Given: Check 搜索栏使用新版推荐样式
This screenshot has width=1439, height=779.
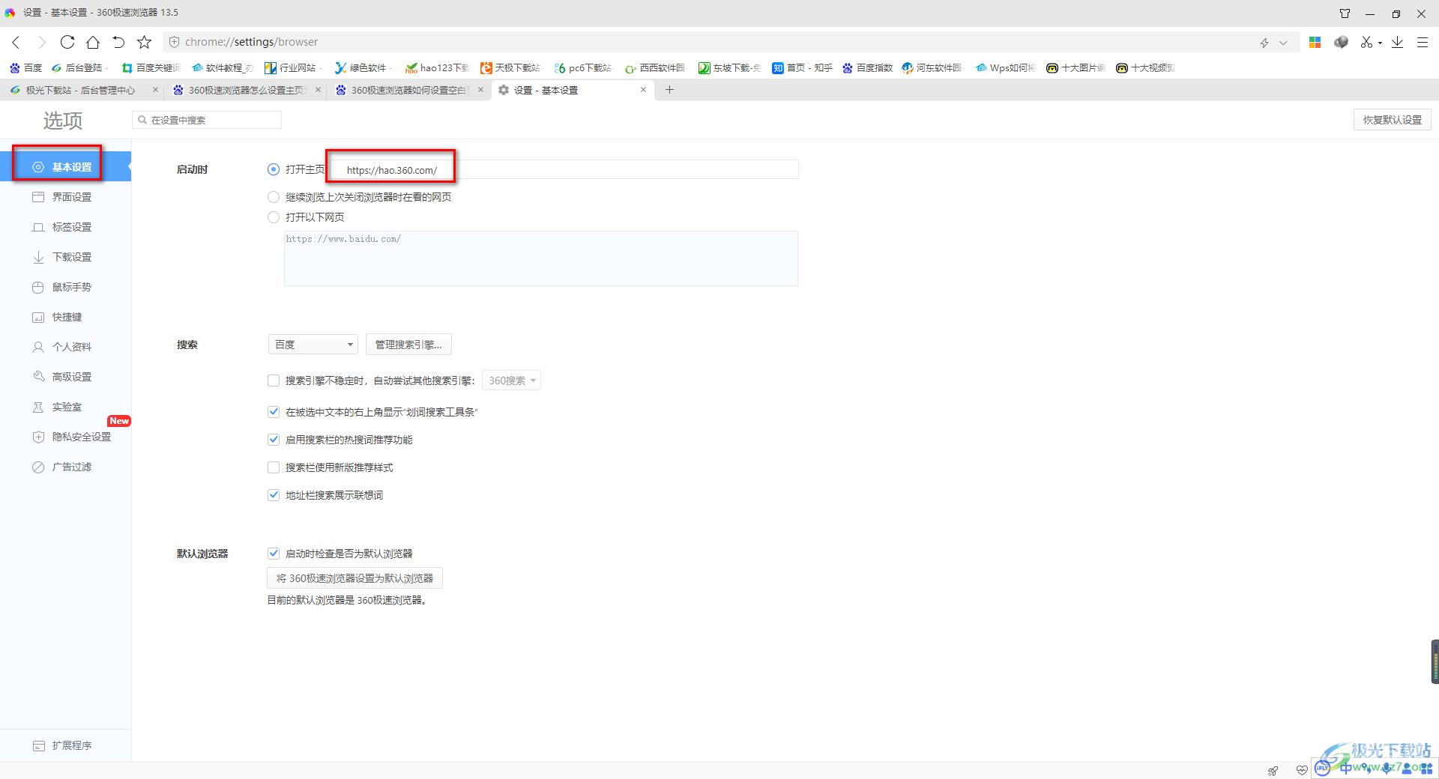Looking at the screenshot, I should pos(274,467).
